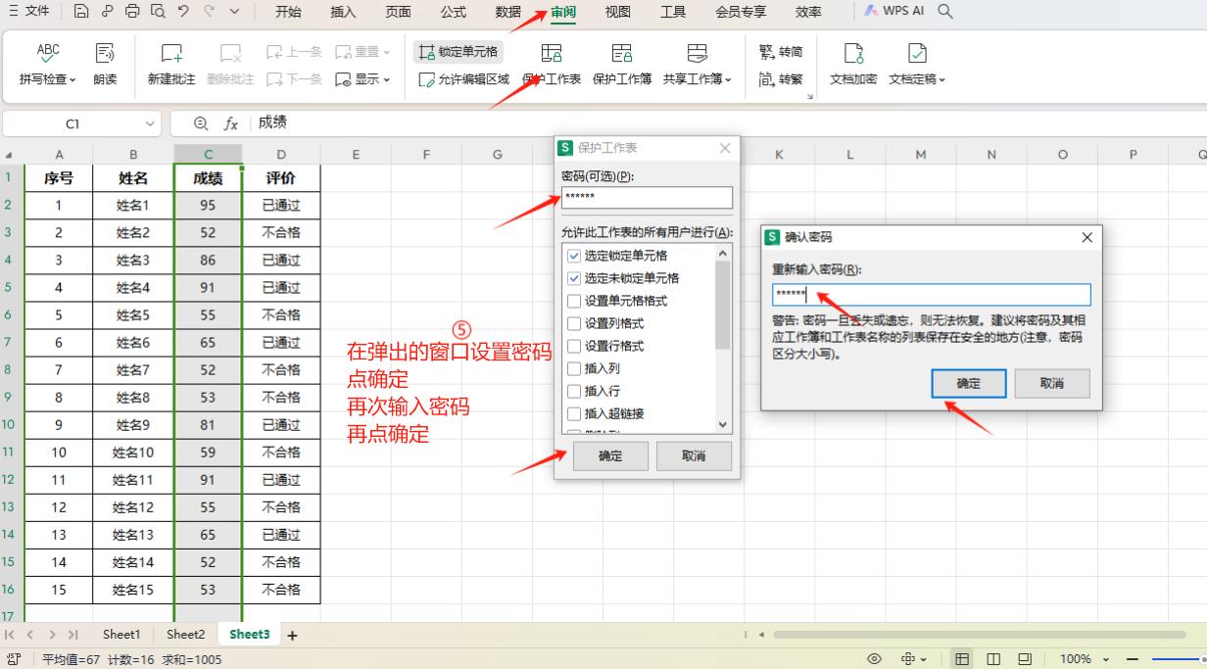Viewport: 1207px width, 669px height.
Task: Click the 删除批注 delete comment icon
Action: (x=230, y=54)
